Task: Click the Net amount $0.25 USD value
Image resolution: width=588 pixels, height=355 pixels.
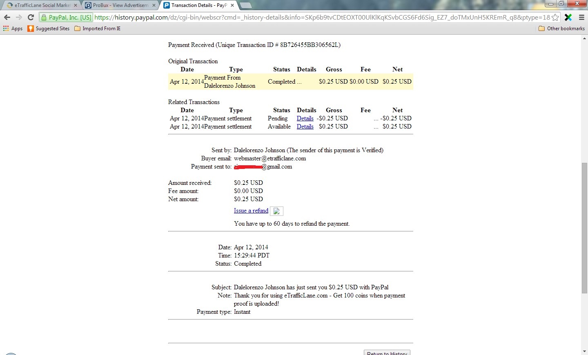Action: tap(248, 199)
